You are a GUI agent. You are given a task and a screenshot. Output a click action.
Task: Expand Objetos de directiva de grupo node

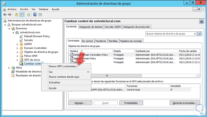(x=17, y=52)
